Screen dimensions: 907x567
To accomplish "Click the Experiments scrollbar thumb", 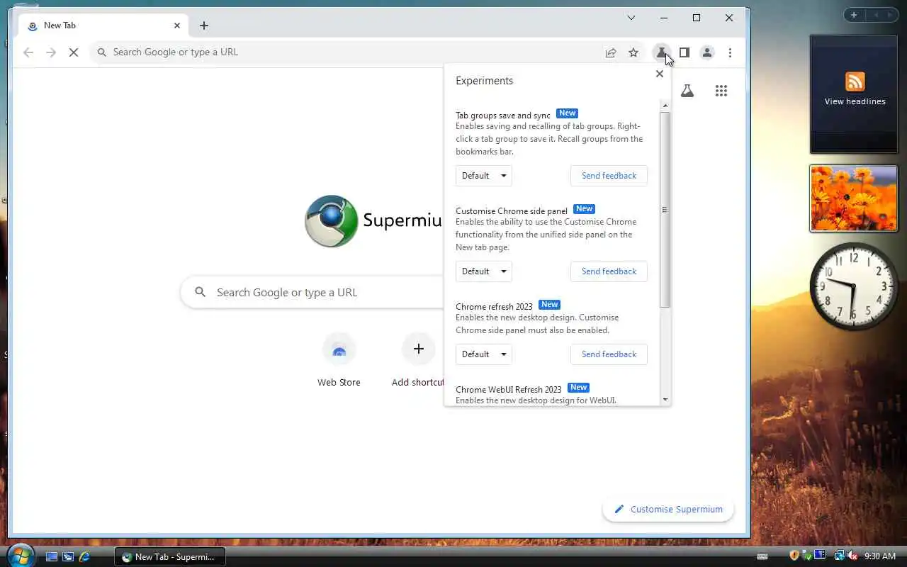I will [x=665, y=210].
